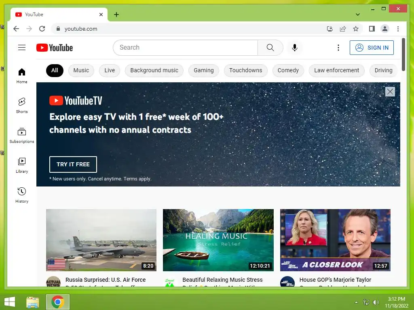Viewport: 414px width, 310px height.
Task: Open History from the sidebar
Action: tap(22, 195)
